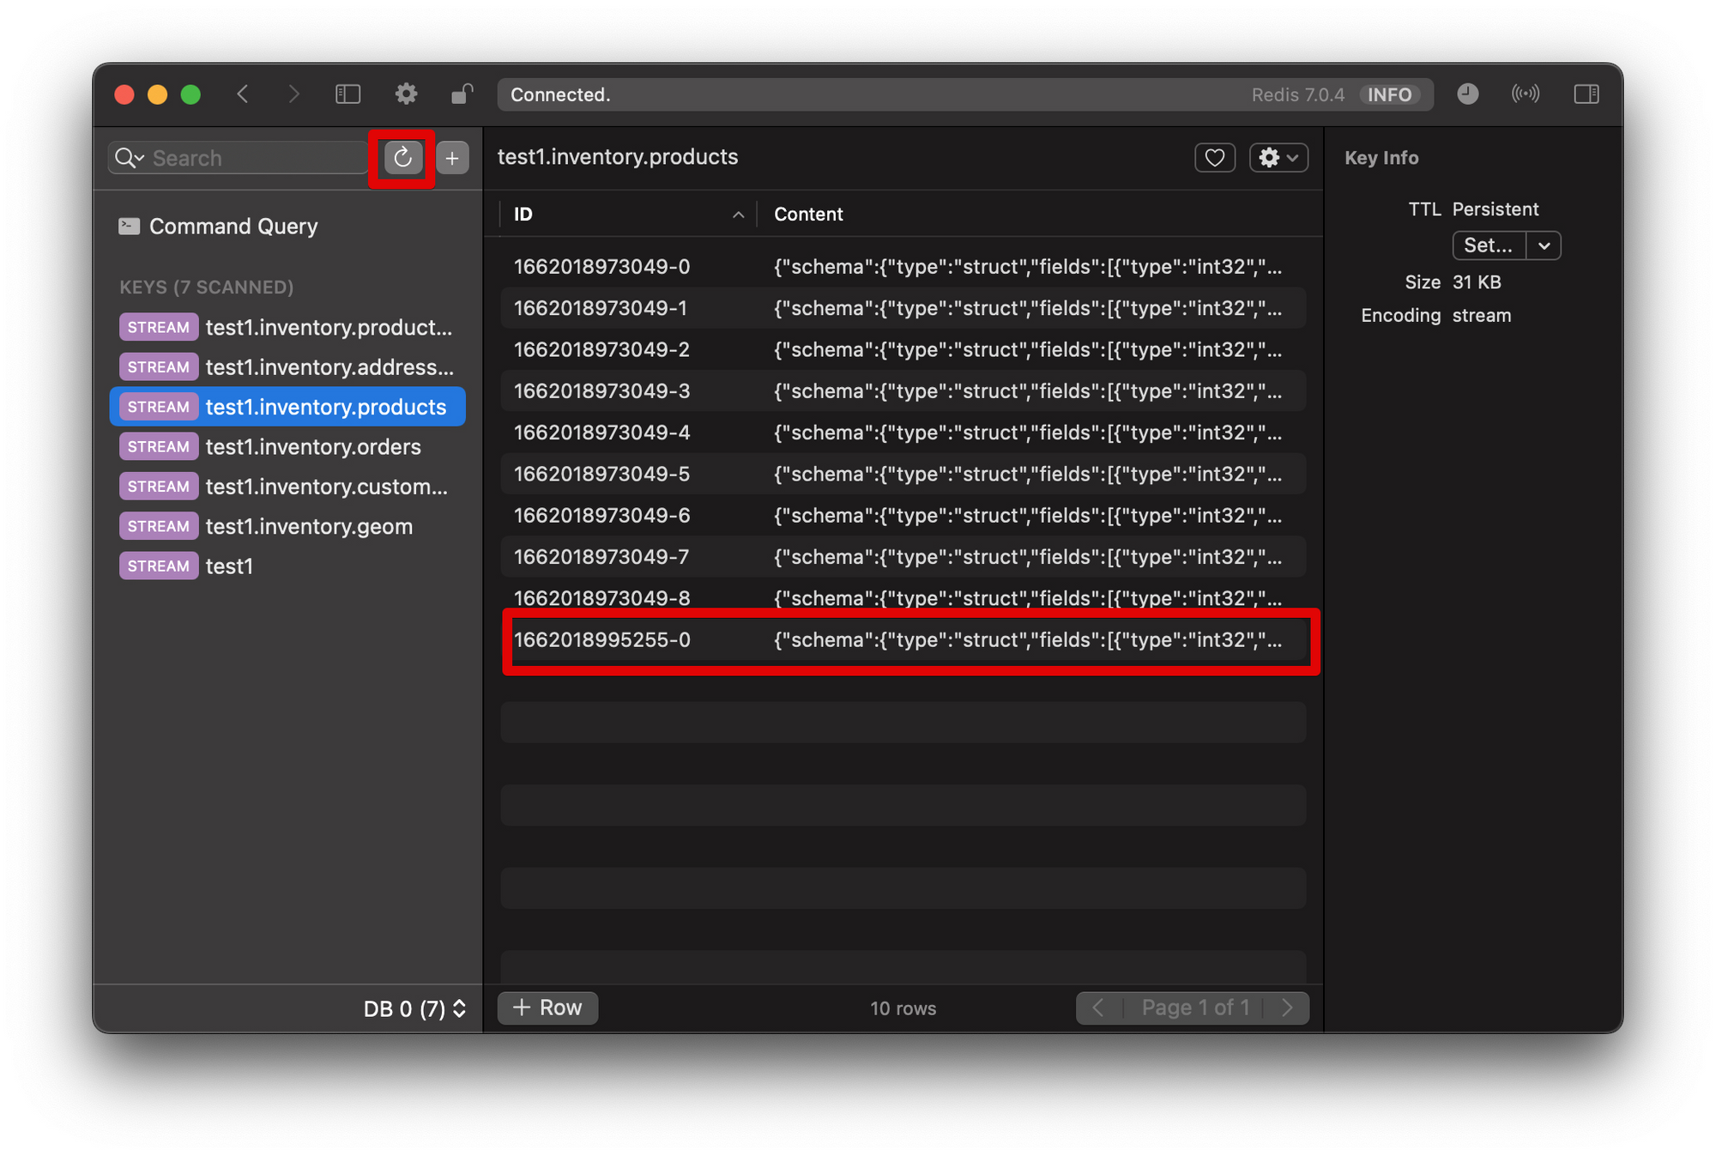1716x1156 pixels.
Task: Click the INFO button
Action: pos(1389,95)
